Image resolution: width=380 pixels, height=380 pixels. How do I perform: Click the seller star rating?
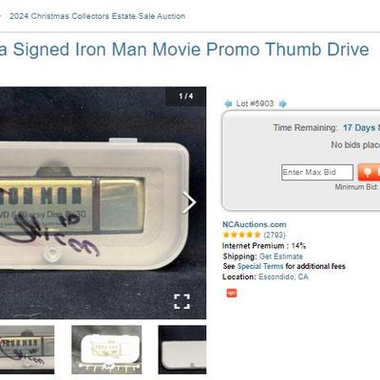[241, 235]
